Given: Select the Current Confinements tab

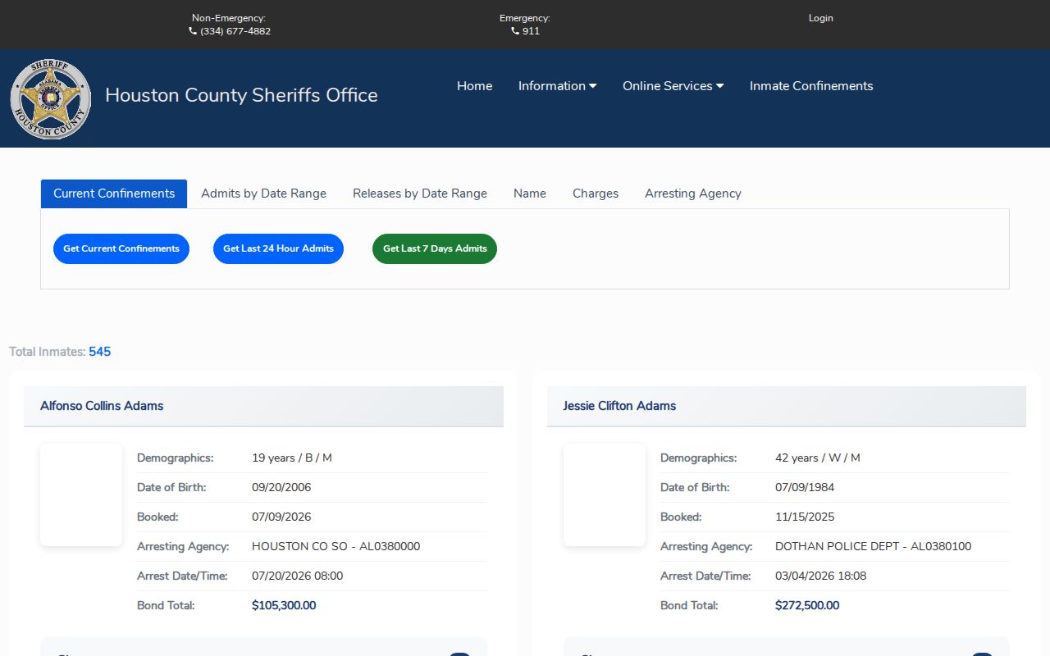Looking at the screenshot, I should 114,194.
